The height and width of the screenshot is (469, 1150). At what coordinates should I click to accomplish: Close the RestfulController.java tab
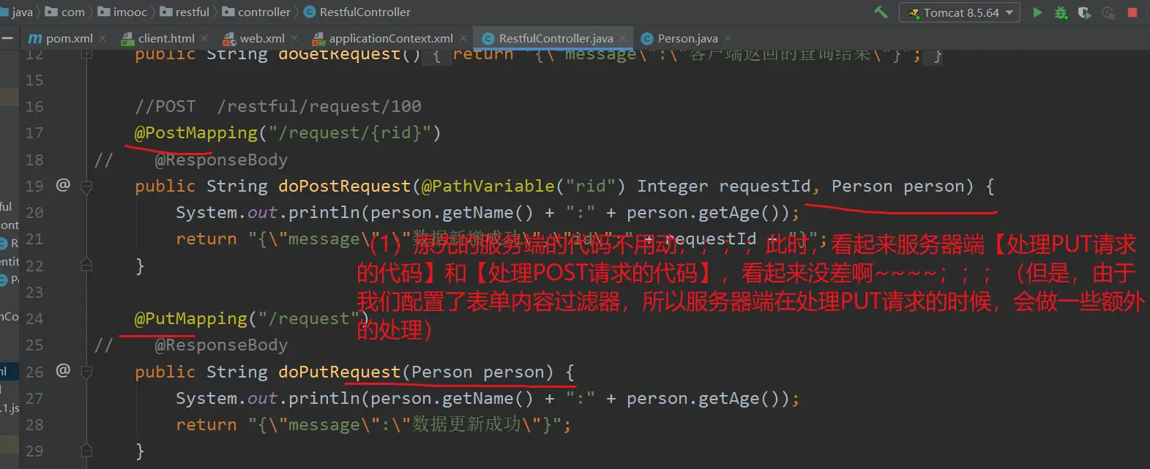(x=622, y=38)
